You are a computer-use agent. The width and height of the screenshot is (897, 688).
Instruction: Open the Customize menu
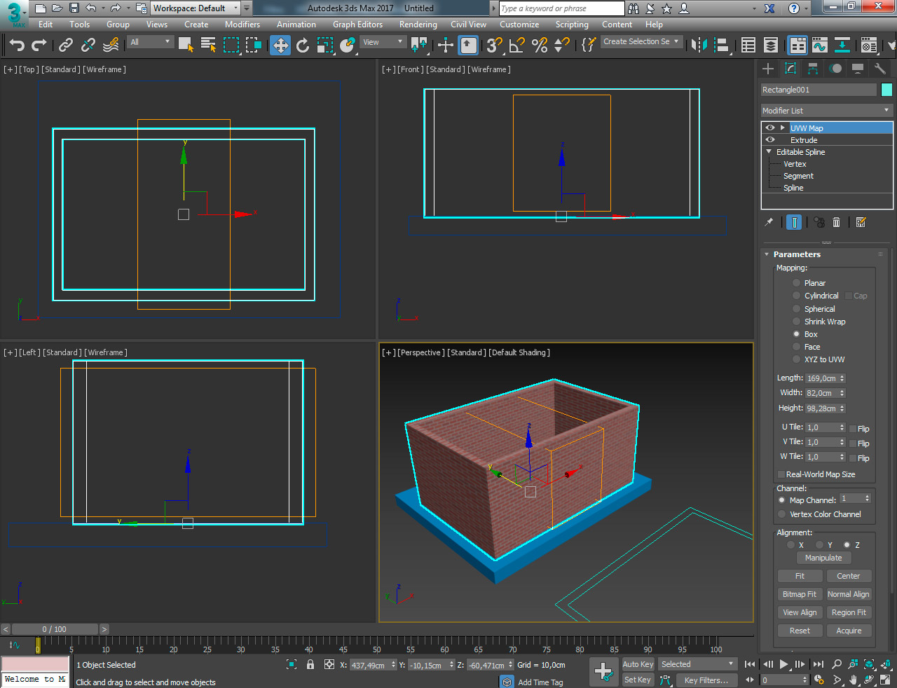pos(519,25)
